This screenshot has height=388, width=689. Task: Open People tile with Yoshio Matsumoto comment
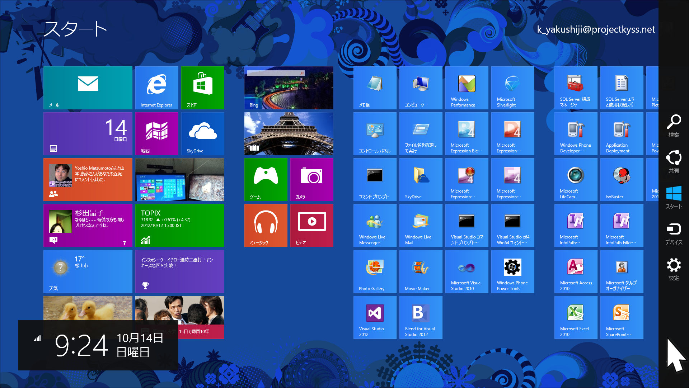[x=88, y=180]
